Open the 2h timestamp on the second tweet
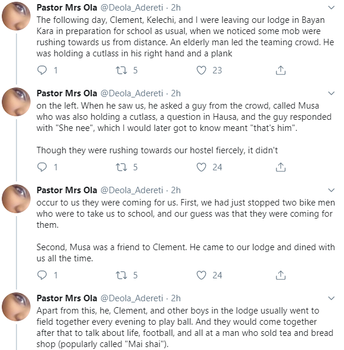 tap(176, 93)
